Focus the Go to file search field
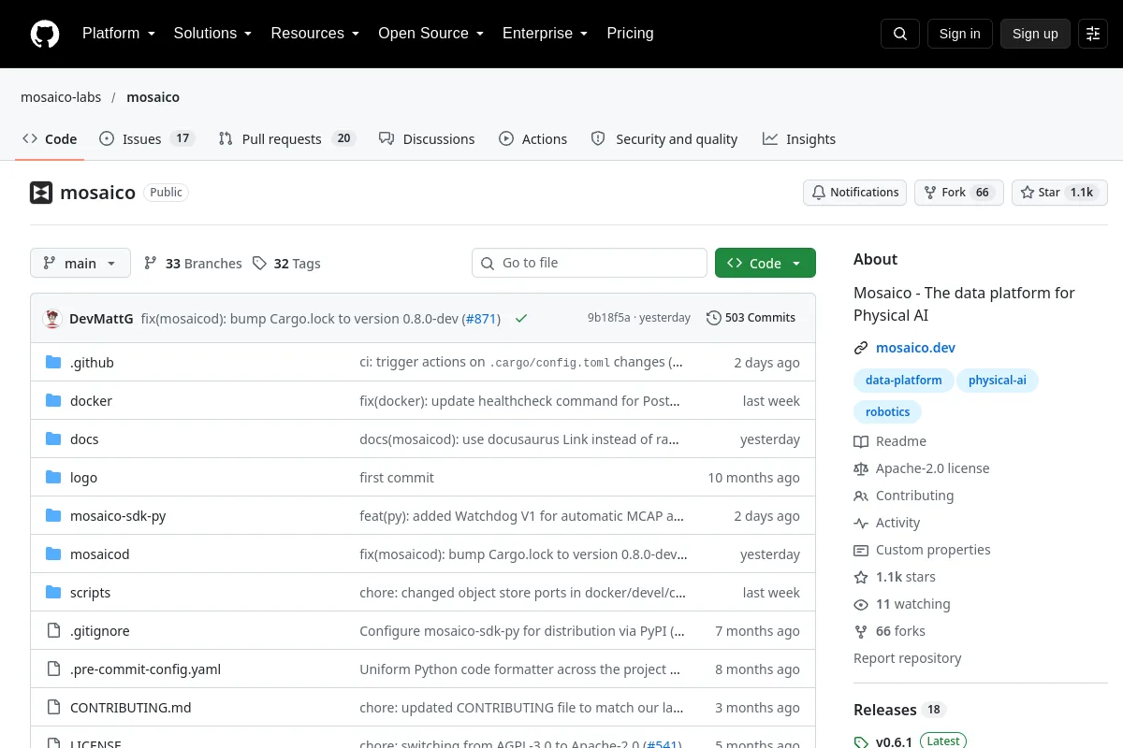Screen dimensions: 1123x748 tap(590, 263)
